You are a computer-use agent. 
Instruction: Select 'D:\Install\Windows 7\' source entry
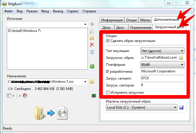click(25, 31)
